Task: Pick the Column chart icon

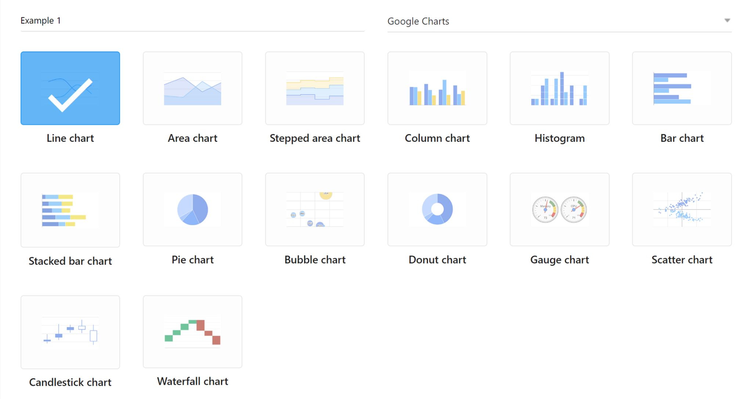Action: click(x=437, y=88)
